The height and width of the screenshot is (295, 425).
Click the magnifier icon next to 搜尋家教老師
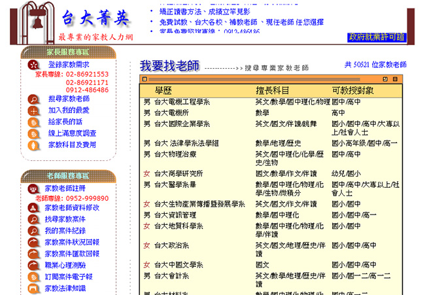pyautogui.click(x=33, y=99)
